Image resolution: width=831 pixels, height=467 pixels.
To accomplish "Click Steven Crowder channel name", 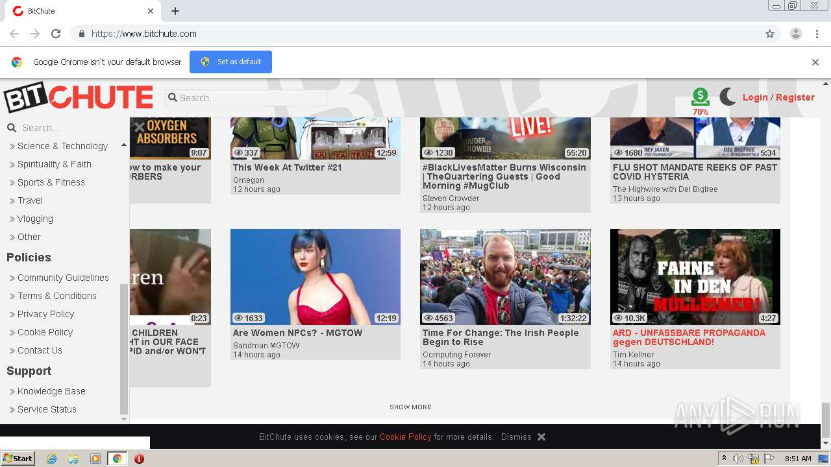I will (x=451, y=198).
